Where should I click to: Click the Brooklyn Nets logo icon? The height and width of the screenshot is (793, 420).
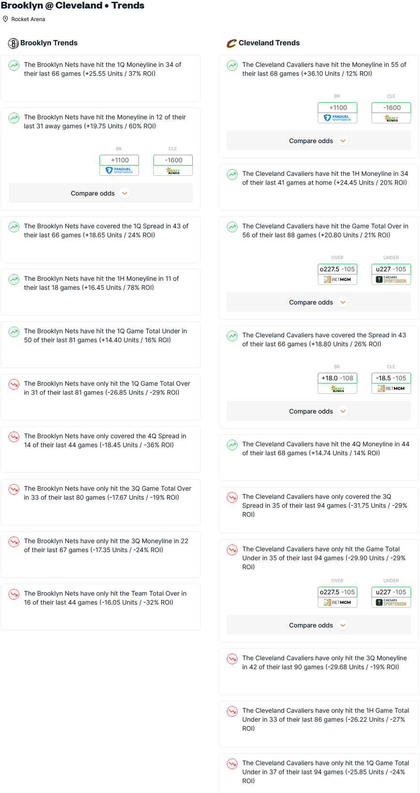pos(13,43)
